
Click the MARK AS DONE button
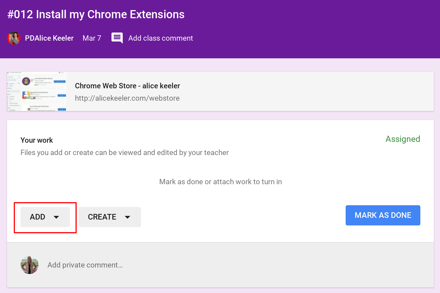click(383, 215)
